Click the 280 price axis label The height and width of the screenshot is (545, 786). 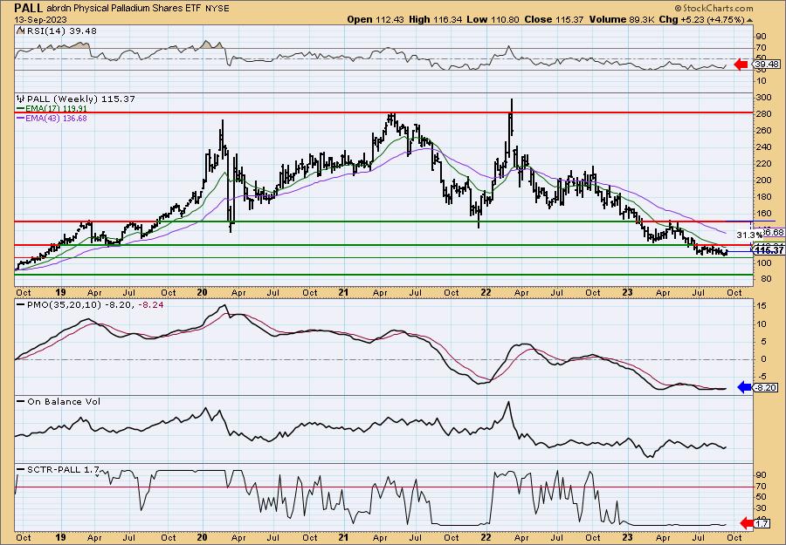point(762,114)
